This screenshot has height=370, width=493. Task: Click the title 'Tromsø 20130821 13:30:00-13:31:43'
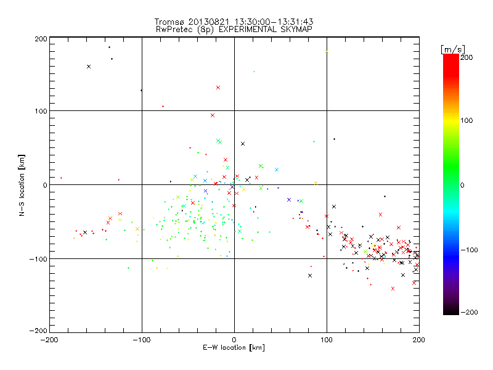[234, 22]
